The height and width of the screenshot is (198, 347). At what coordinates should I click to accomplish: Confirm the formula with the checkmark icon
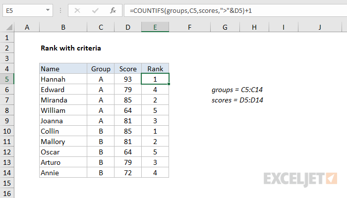pyautogui.click(x=95, y=10)
